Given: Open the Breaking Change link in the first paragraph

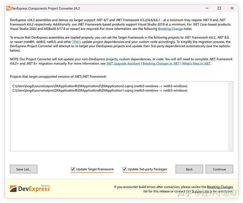Looking at the screenshot, I should click(x=170, y=29).
